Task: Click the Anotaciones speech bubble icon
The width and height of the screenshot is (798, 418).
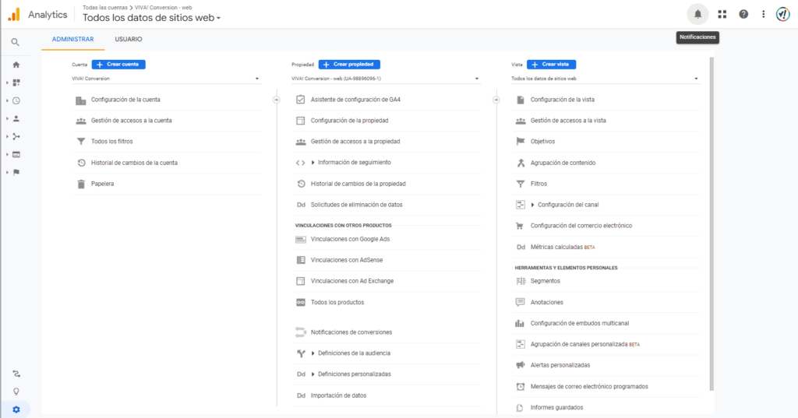Action: click(x=520, y=302)
